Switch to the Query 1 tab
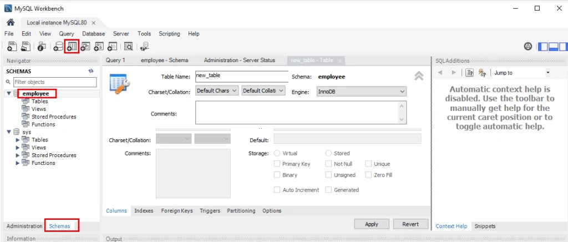This screenshot has width=568, height=242. pyautogui.click(x=115, y=60)
